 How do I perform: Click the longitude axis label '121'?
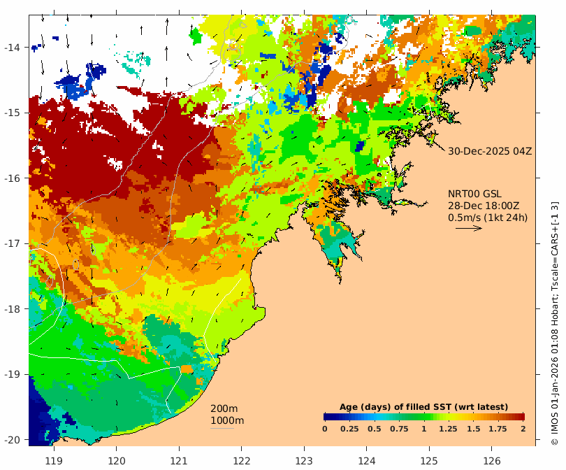pyautogui.click(x=179, y=461)
